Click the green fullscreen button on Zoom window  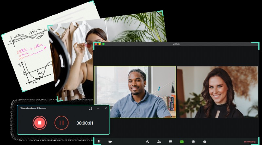coord(103,44)
